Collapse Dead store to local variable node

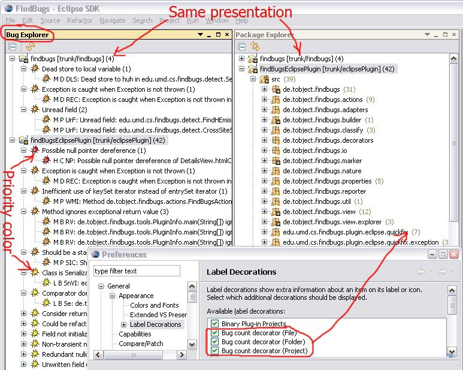click(x=23, y=68)
